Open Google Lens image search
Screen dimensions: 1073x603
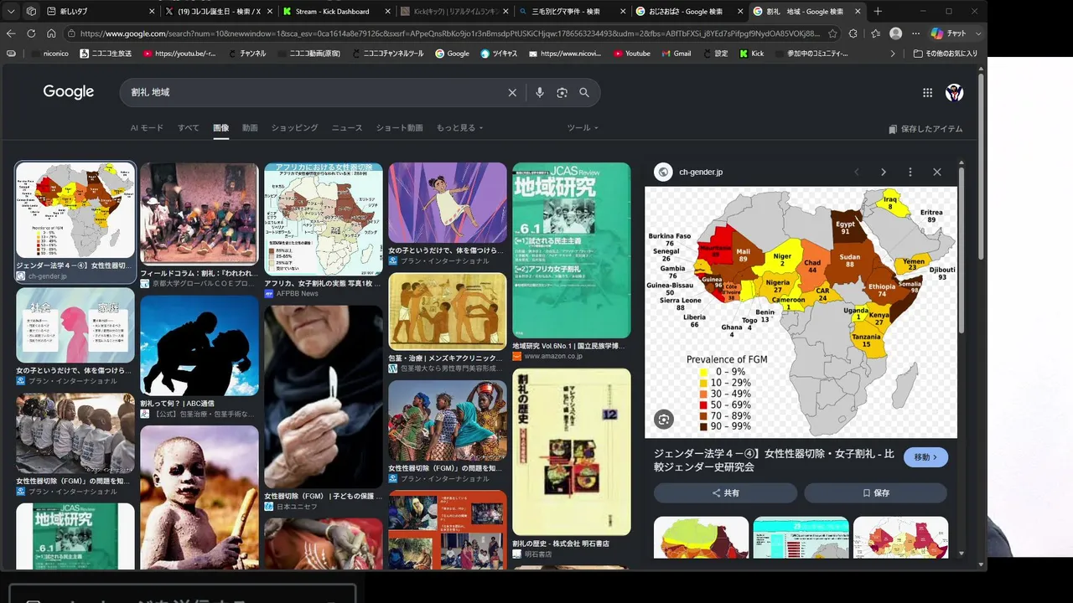pos(562,92)
